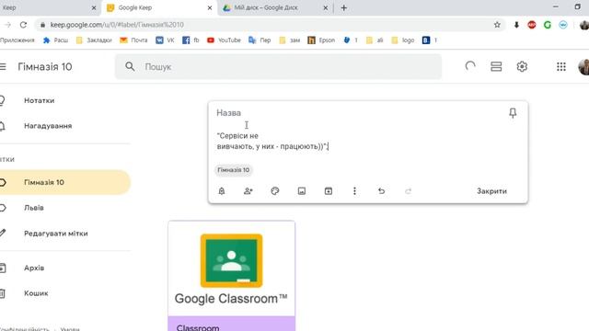The width and height of the screenshot is (589, 331).
Task: Open the note's more options menu
Action: 354,191
